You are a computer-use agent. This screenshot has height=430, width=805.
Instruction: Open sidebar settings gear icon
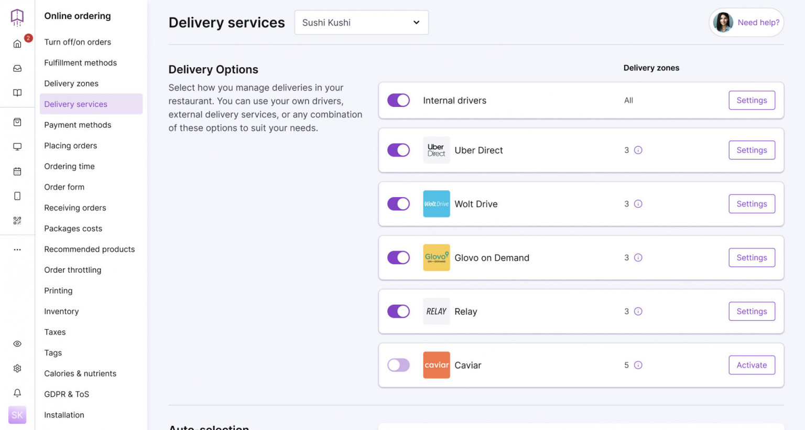[17, 368]
